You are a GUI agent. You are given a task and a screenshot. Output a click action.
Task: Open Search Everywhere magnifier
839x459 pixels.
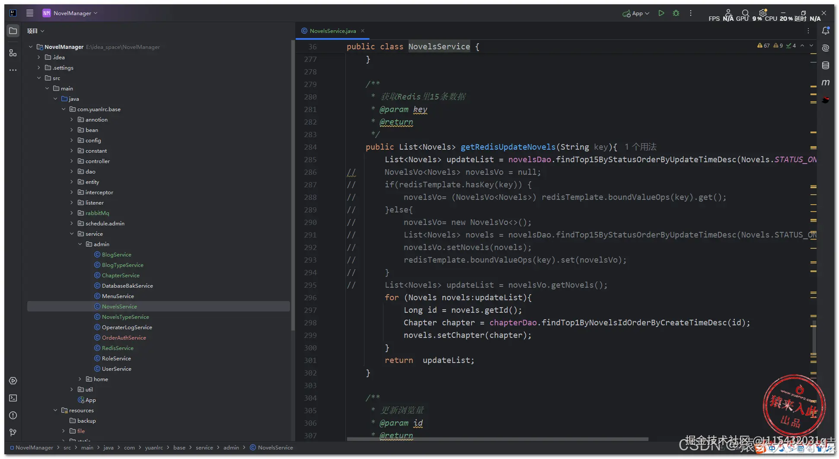pos(745,13)
